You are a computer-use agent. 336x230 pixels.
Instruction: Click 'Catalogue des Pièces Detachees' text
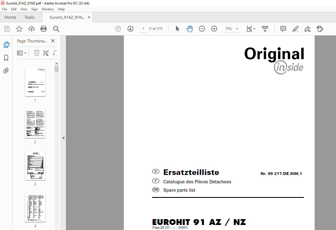(x=197, y=182)
